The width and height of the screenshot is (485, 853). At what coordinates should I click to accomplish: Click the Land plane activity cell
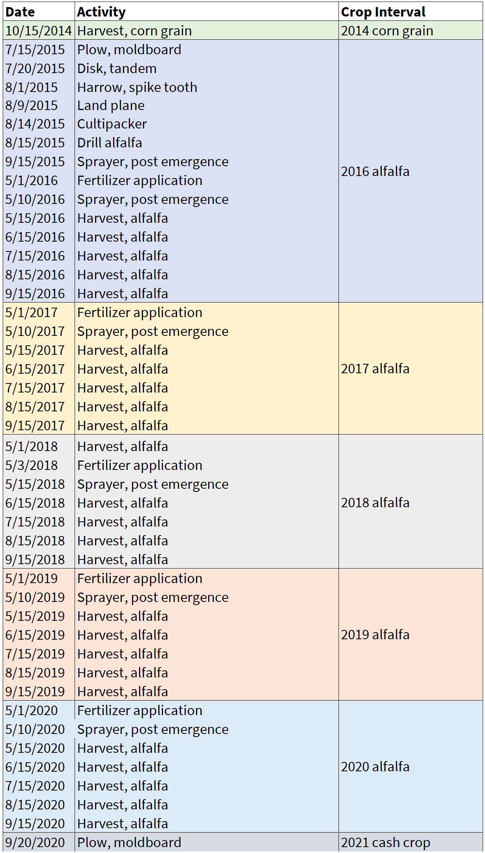pos(111,105)
